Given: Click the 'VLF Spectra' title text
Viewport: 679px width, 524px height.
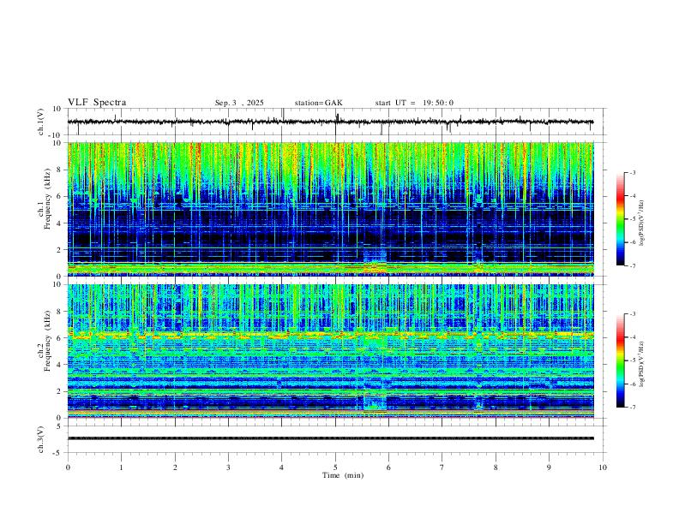Looking at the screenshot, I should tap(97, 103).
